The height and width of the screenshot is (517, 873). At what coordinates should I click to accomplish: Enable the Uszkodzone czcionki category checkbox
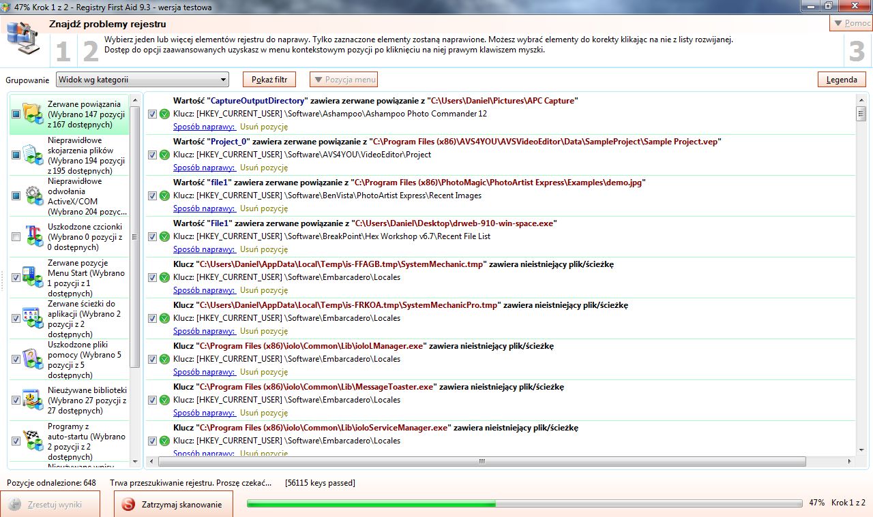pyautogui.click(x=16, y=237)
